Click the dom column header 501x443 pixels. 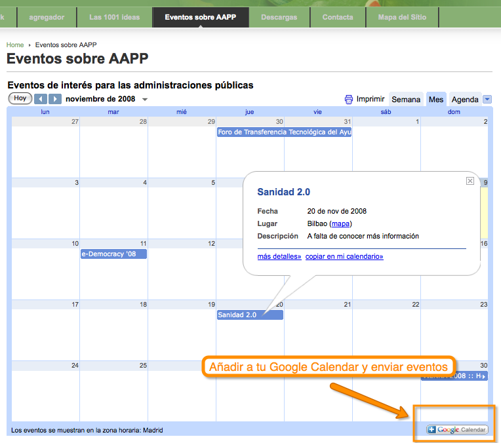coord(454,112)
